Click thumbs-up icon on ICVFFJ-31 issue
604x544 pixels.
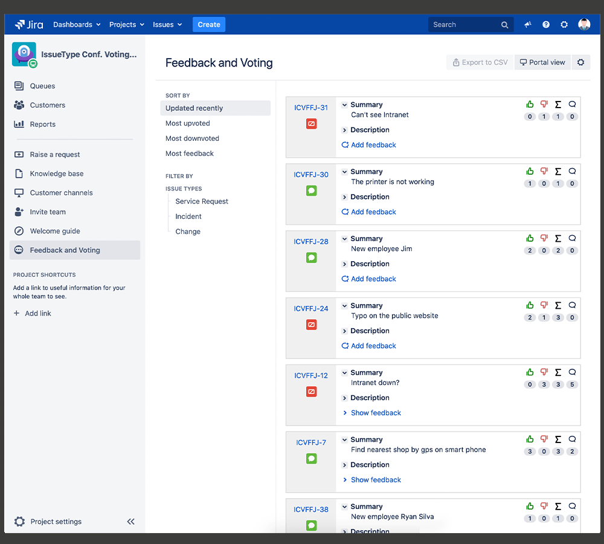point(530,104)
